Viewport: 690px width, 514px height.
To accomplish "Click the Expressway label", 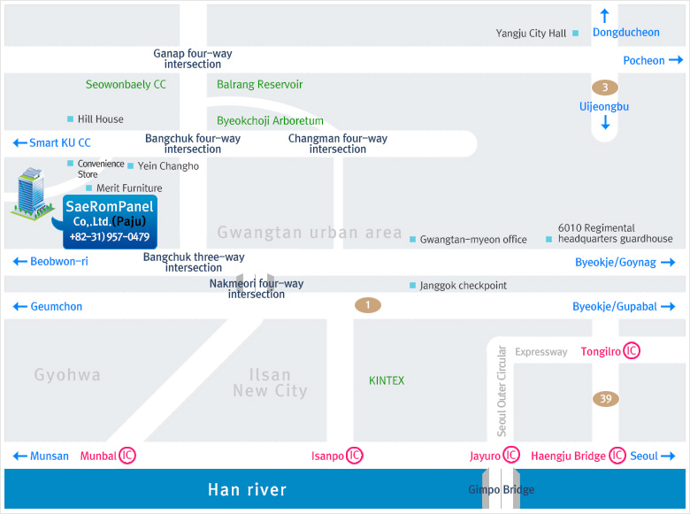I will (540, 352).
